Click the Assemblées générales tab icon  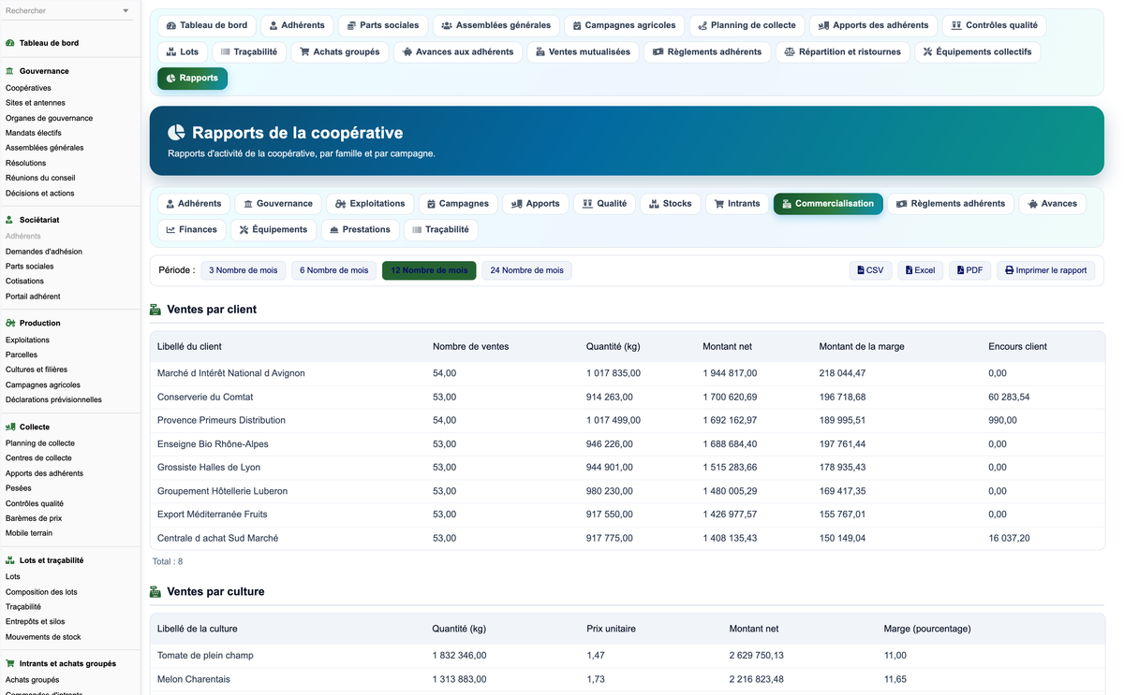(x=447, y=26)
